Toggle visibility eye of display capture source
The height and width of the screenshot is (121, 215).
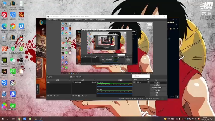click(x=92, y=83)
